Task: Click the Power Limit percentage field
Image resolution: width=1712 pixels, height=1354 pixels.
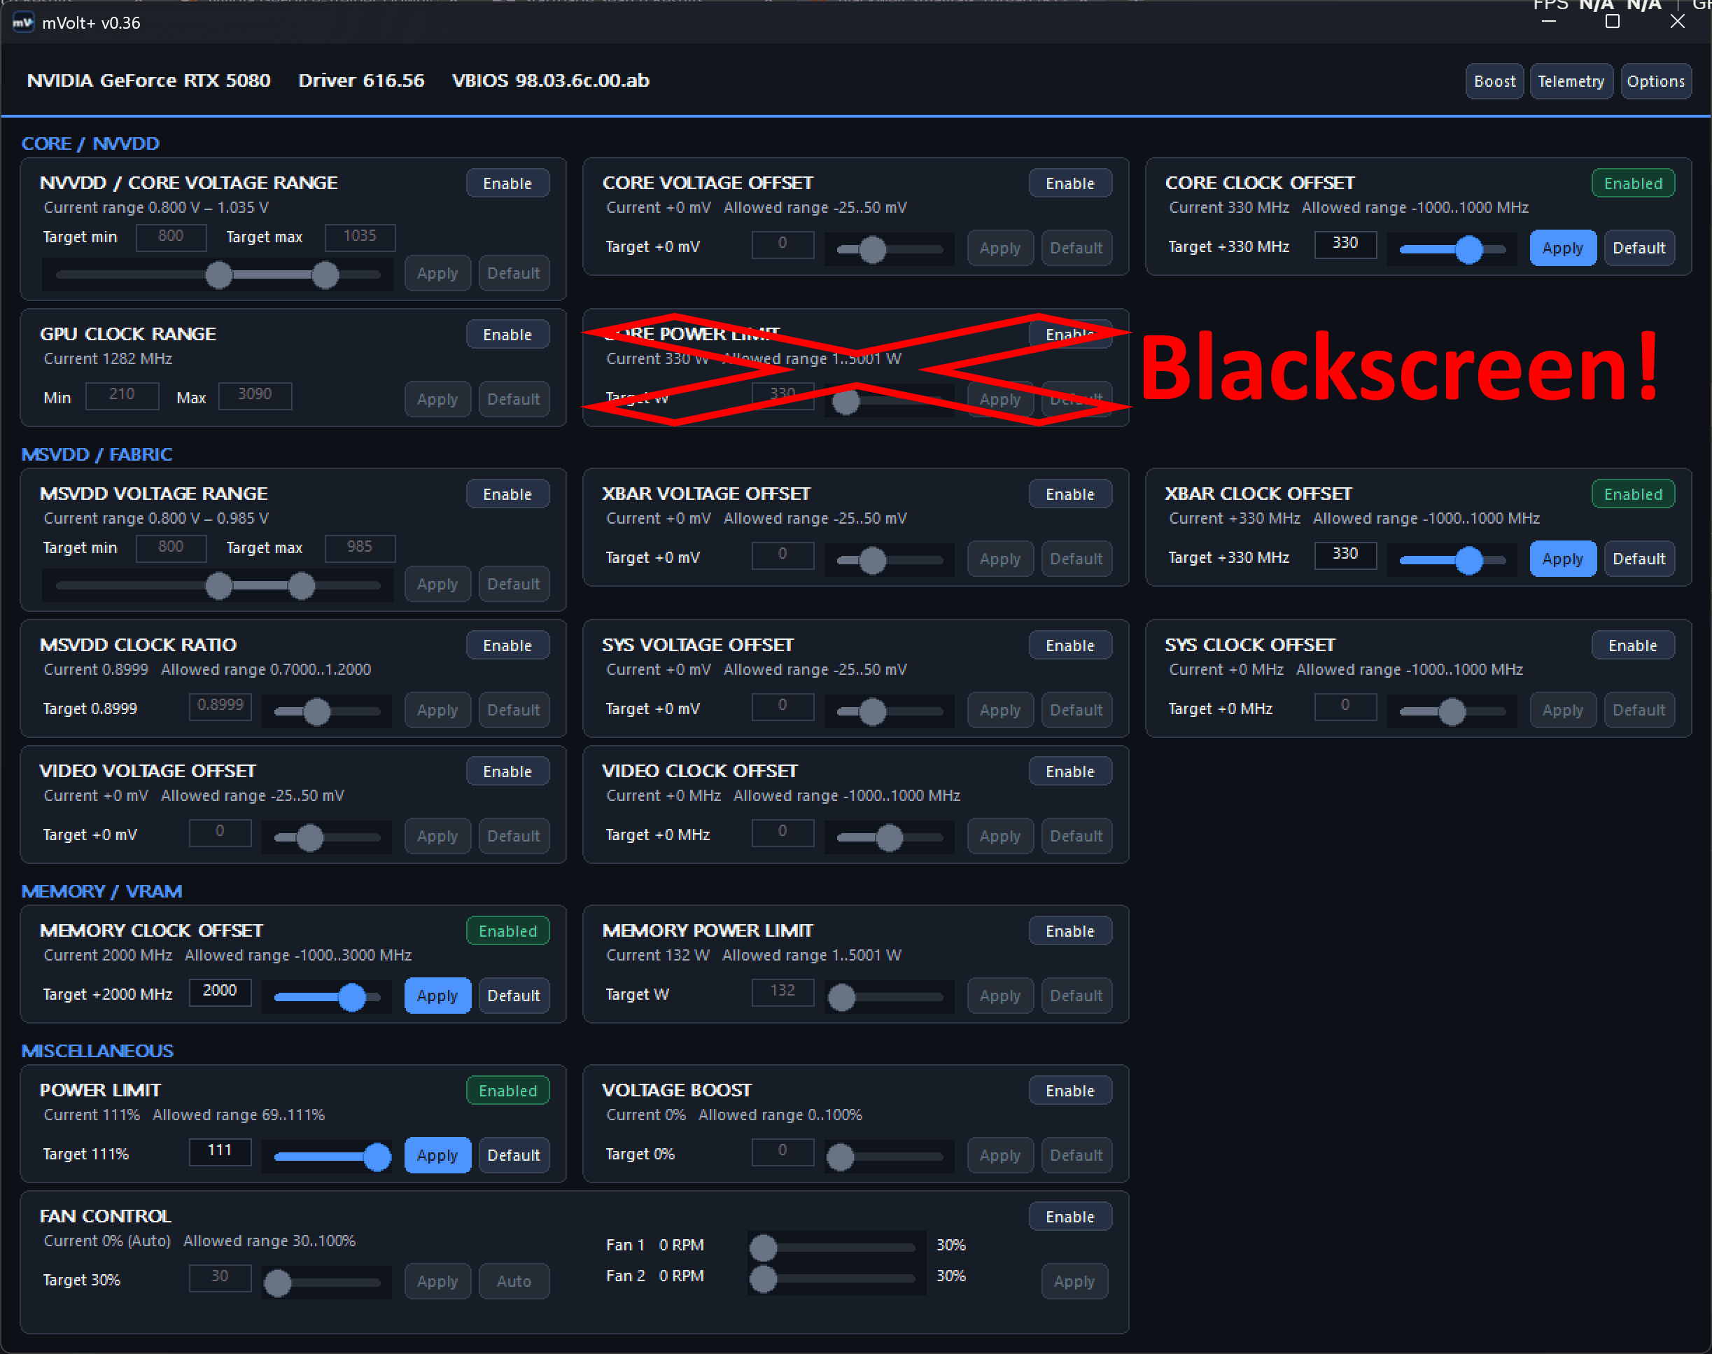Action: (x=220, y=1151)
